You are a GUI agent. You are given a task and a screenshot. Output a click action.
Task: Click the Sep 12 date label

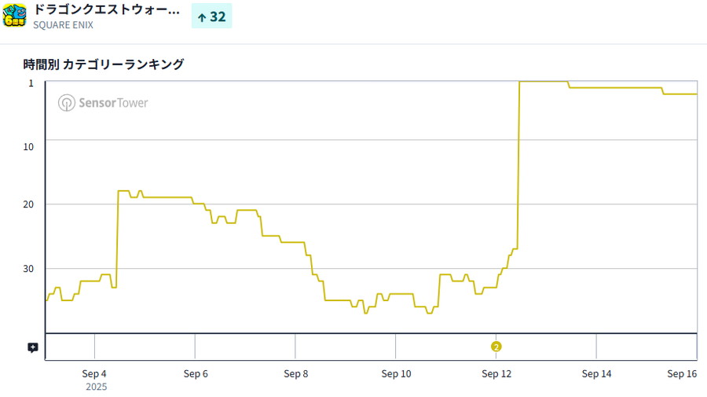496,373
